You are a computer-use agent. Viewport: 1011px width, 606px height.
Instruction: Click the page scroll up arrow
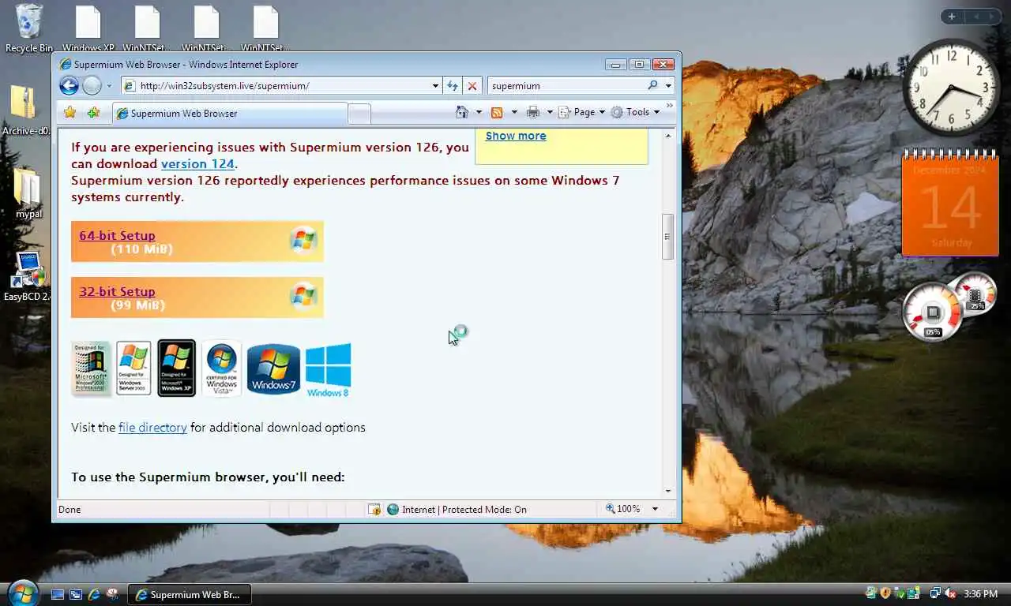[668, 136]
